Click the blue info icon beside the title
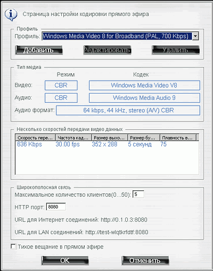 [11, 14]
